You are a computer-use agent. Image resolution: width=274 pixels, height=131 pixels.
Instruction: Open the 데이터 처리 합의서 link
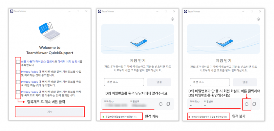pyautogui.click(x=69, y=62)
